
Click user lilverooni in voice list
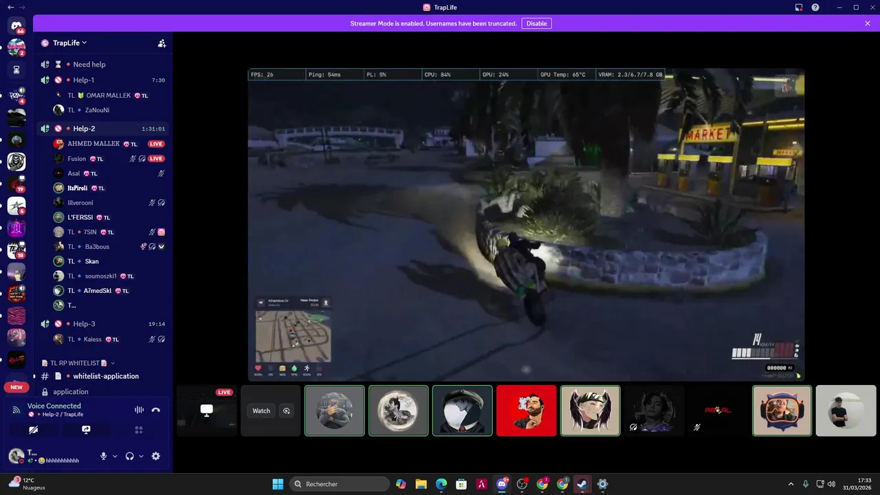[110, 203]
